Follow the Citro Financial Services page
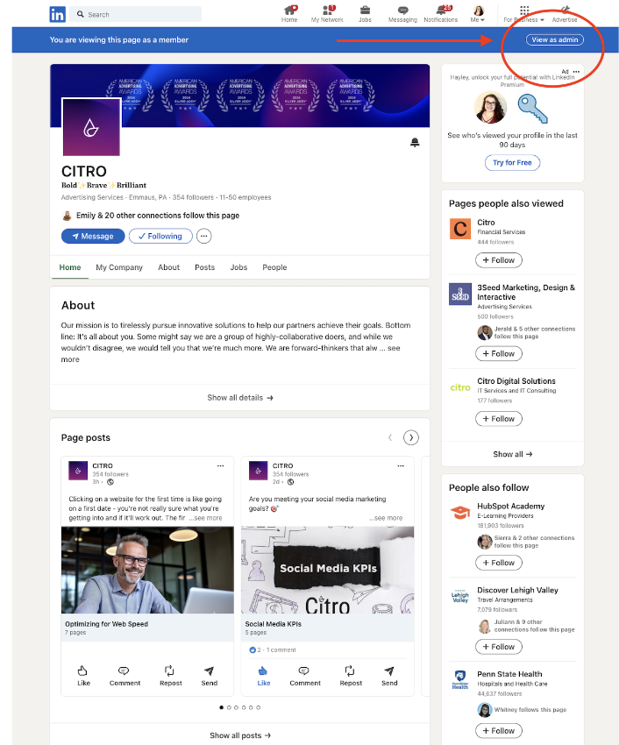Viewport: 619px width, 745px height. point(499,260)
